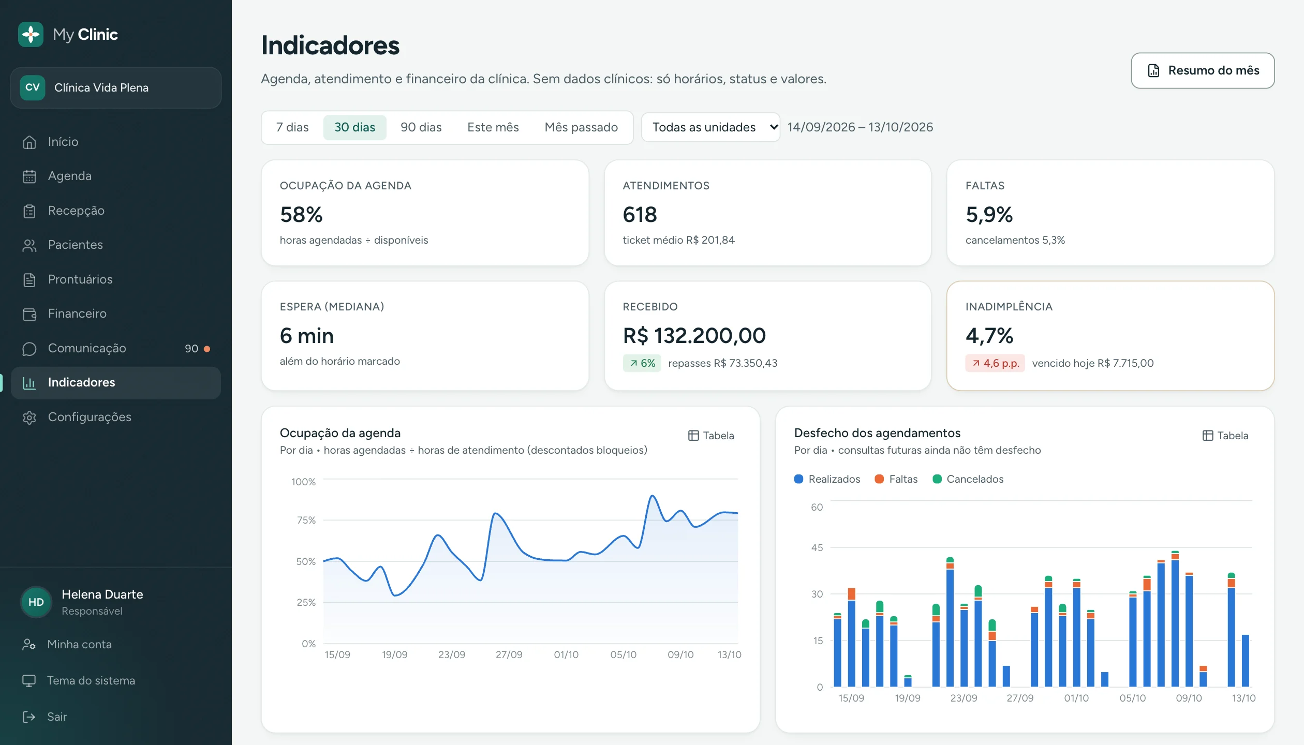Click the 618 Atendimentos value
The height and width of the screenshot is (745, 1304).
[x=640, y=215]
